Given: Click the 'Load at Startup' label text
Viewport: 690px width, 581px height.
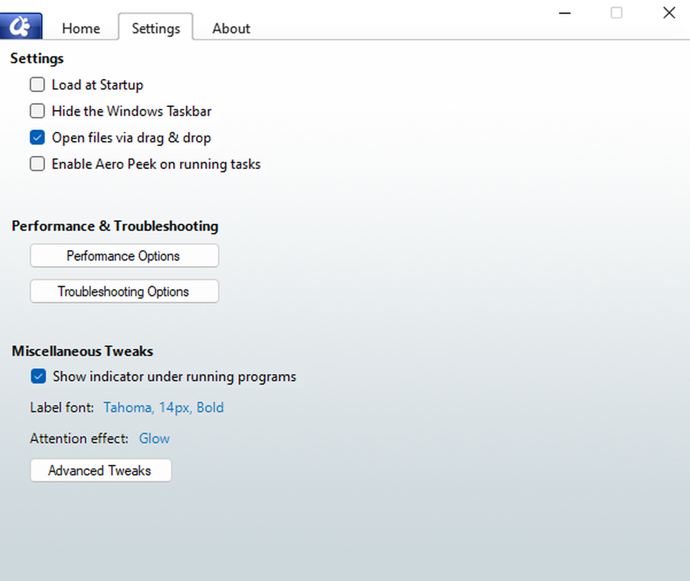Looking at the screenshot, I should [x=97, y=85].
